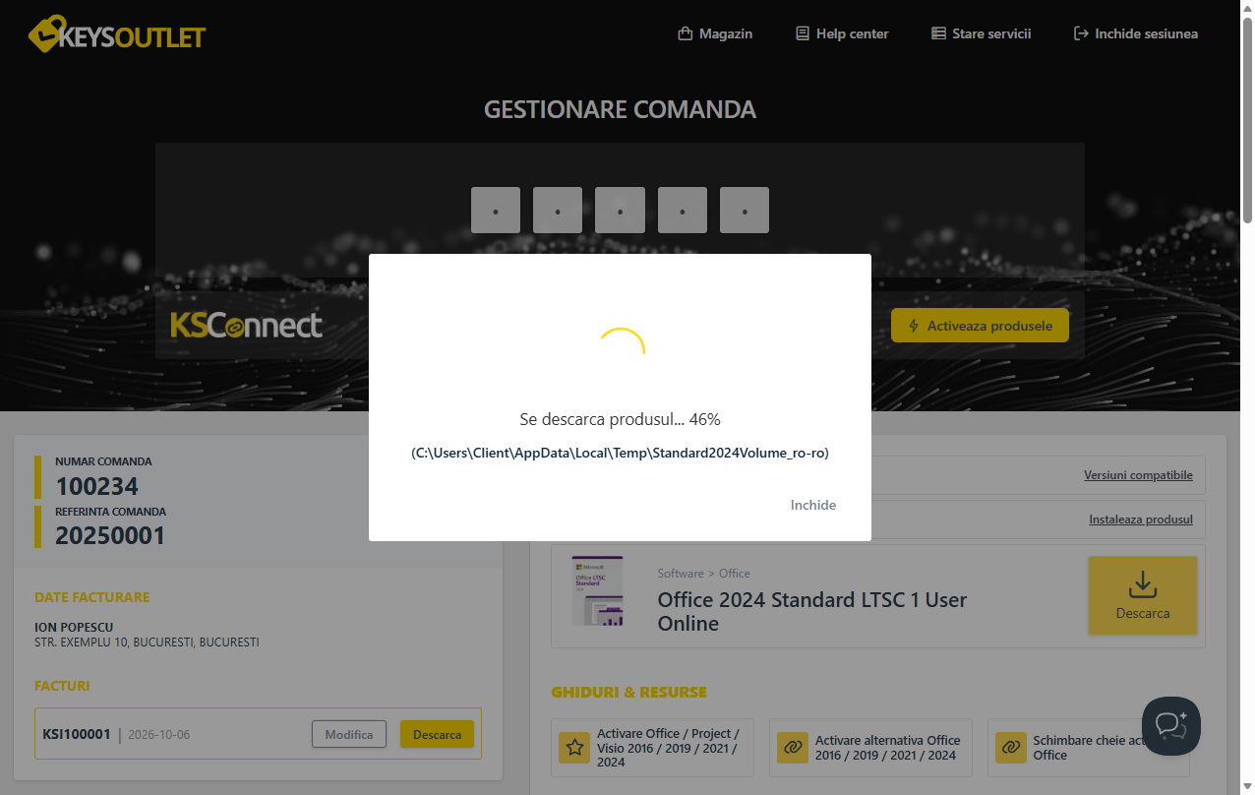Open Activare Office / Project / Visio guide
The width and height of the screenshot is (1255, 795).
(x=653, y=748)
